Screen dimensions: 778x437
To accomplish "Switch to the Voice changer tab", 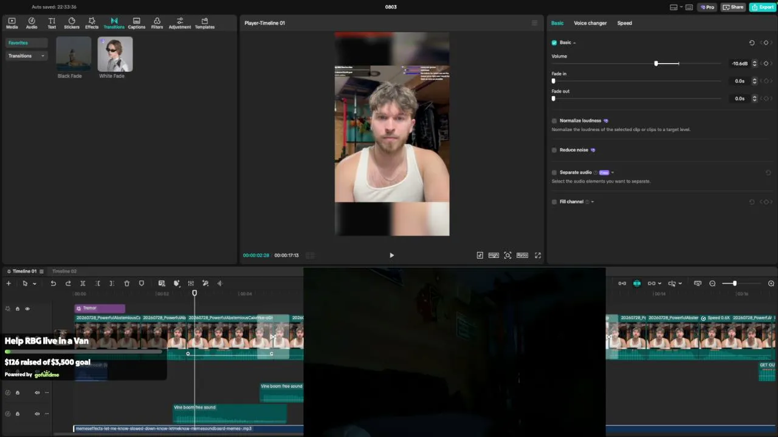I will (590, 23).
